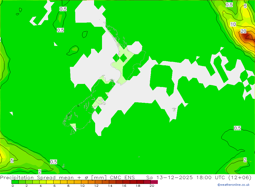
Task: Click the Chatham Islands outline east of New Zealand
Action: [174, 109]
